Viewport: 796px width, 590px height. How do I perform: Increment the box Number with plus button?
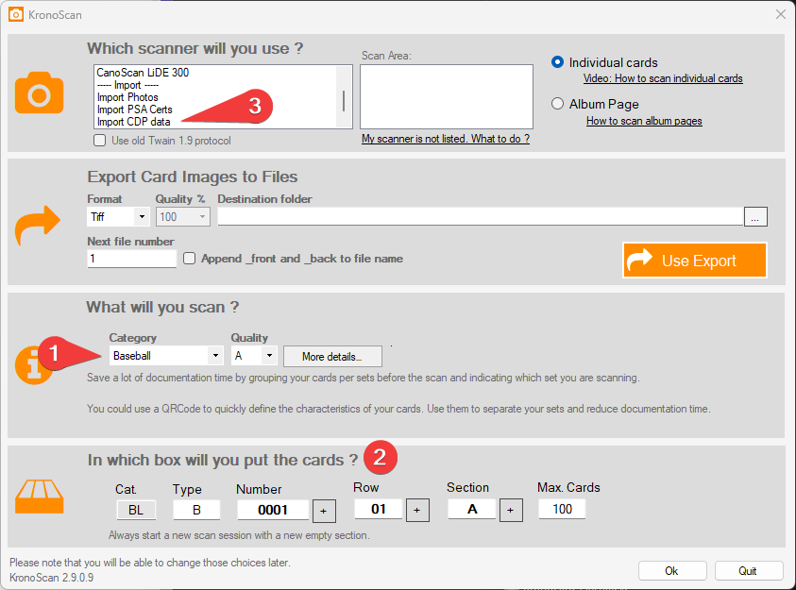[x=323, y=510]
